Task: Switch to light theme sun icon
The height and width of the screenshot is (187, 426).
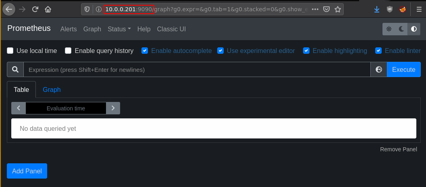Action: pos(389,29)
